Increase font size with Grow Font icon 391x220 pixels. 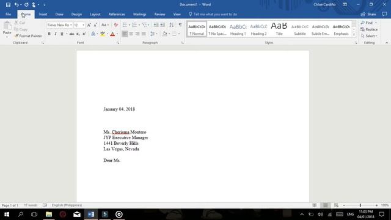(89, 25)
